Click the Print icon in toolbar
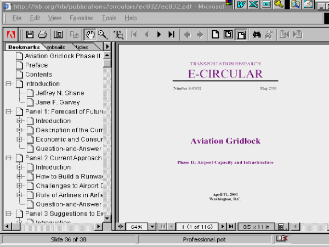This screenshot has width=329, height=247. pyautogui.click(x=43, y=35)
